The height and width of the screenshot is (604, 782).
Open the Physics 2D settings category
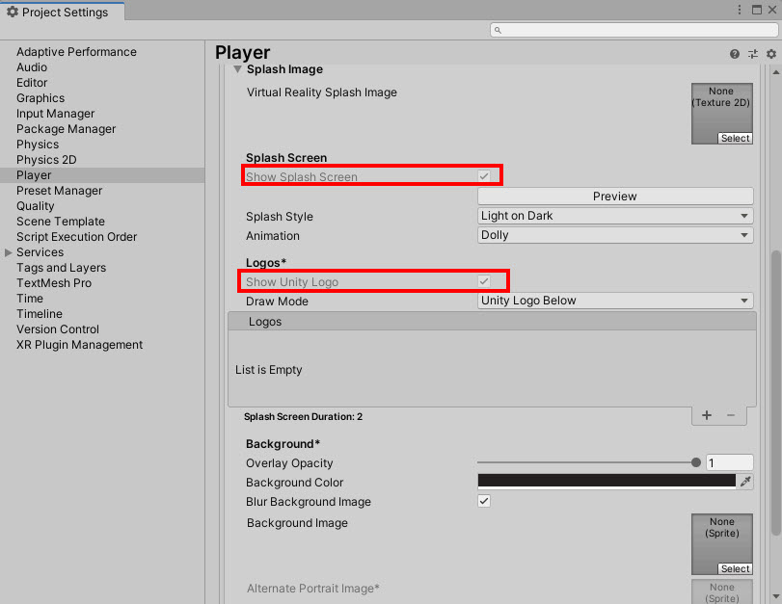click(46, 160)
